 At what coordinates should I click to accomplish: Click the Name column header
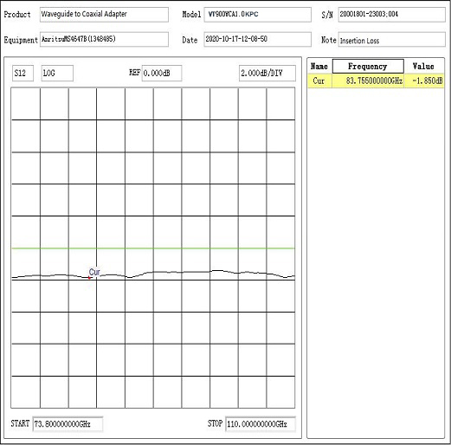[319, 67]
